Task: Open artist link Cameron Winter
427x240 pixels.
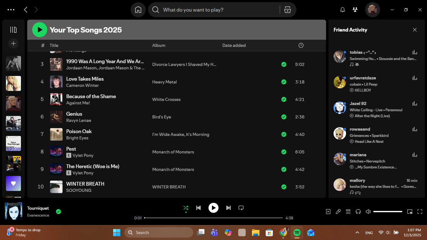Action: [83, 85]
